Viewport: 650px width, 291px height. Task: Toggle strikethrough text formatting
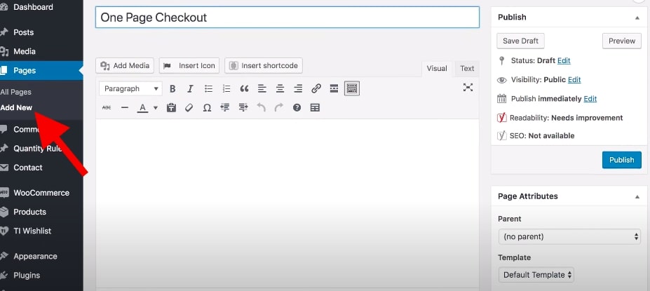point(107,107)
